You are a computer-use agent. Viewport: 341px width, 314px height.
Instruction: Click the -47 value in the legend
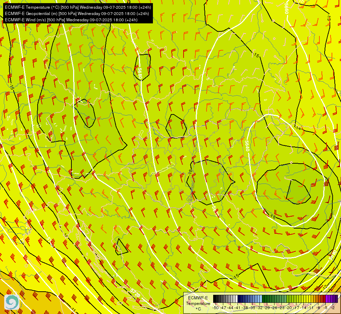(223, 308)
